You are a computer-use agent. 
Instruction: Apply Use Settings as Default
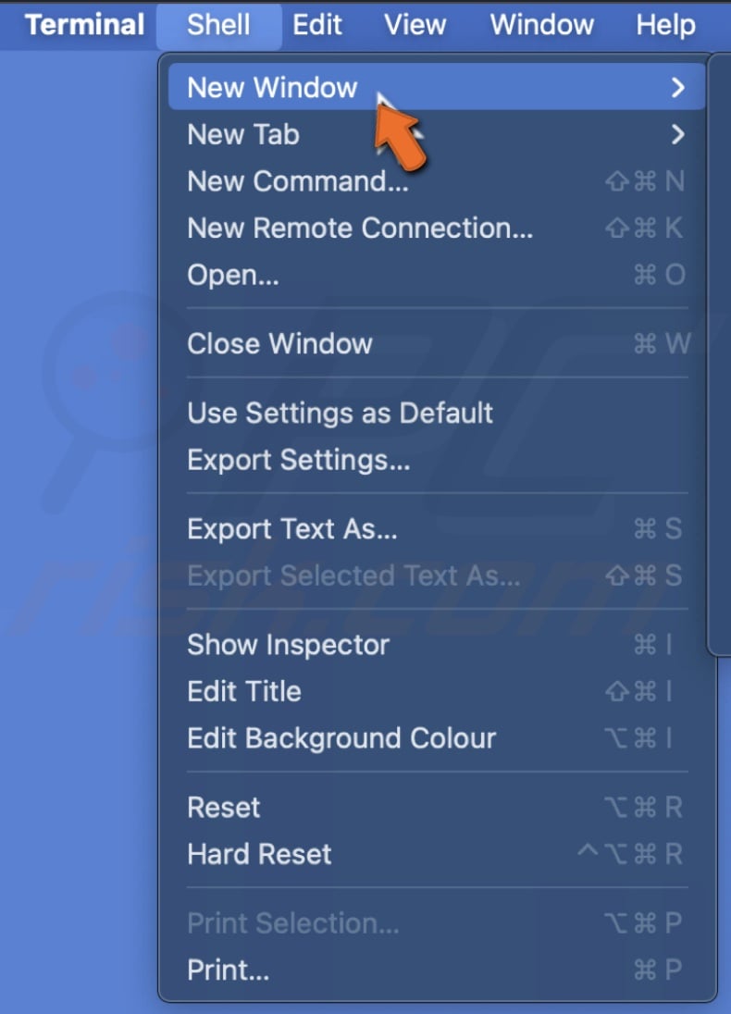[341, 413]
